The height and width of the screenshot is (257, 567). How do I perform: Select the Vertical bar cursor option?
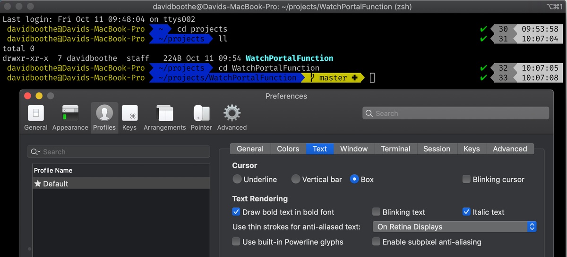point(296,179)
